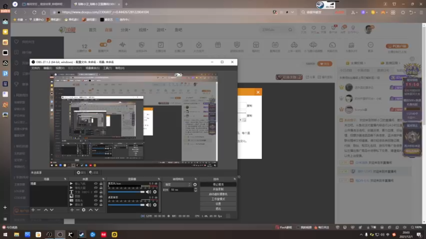This screenshot has height=239, width=426.
Task: Move scene down in OBS Scenes panel
Action: [52, 210]
